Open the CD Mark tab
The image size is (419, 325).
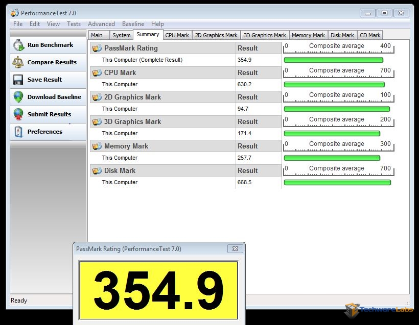pos(370,35)
